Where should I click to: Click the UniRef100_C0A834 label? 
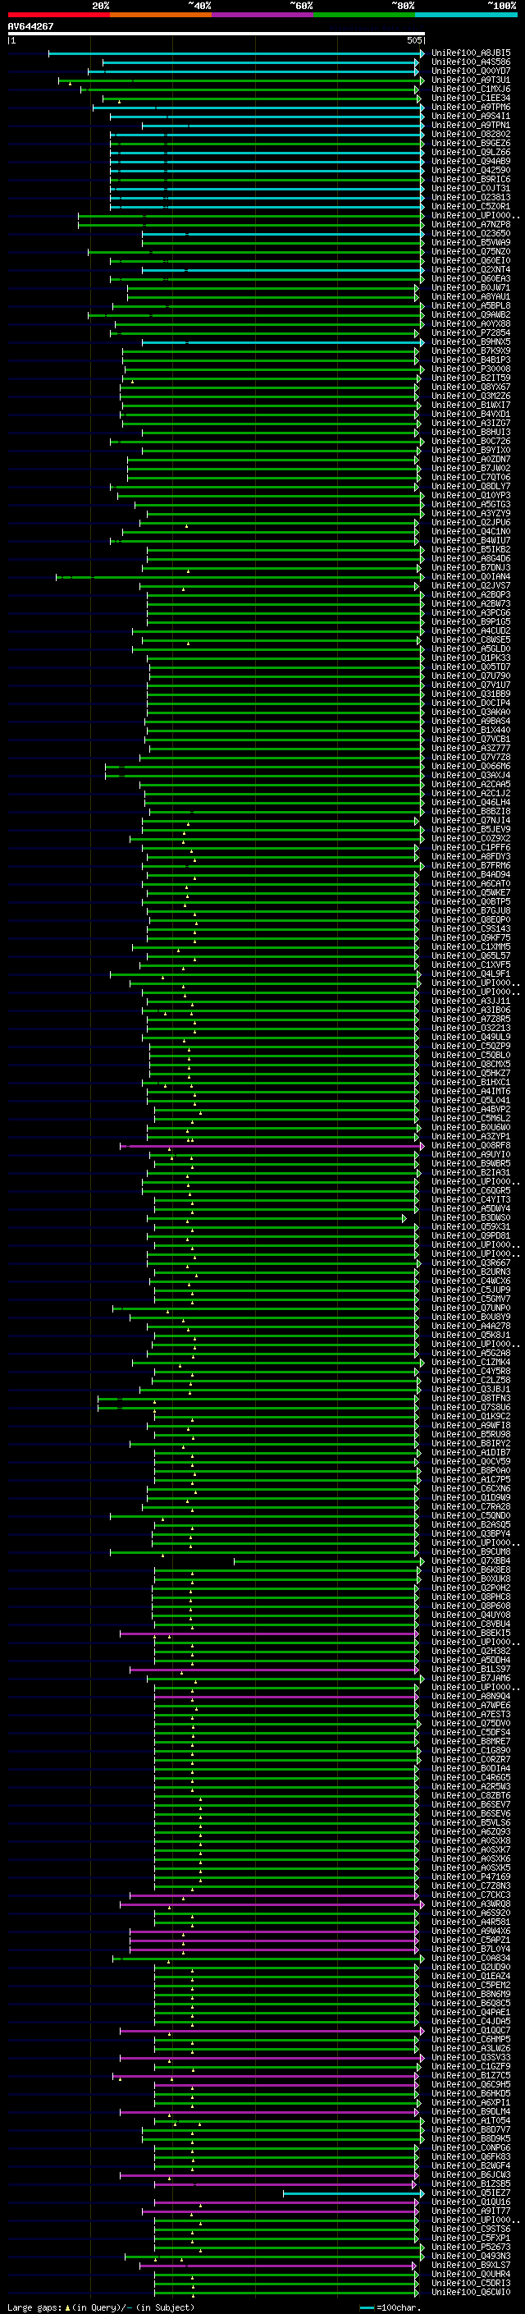471,1958
